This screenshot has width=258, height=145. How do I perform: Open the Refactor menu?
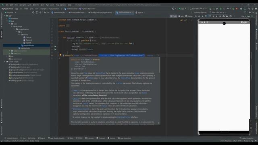click(x=36, y=5)
